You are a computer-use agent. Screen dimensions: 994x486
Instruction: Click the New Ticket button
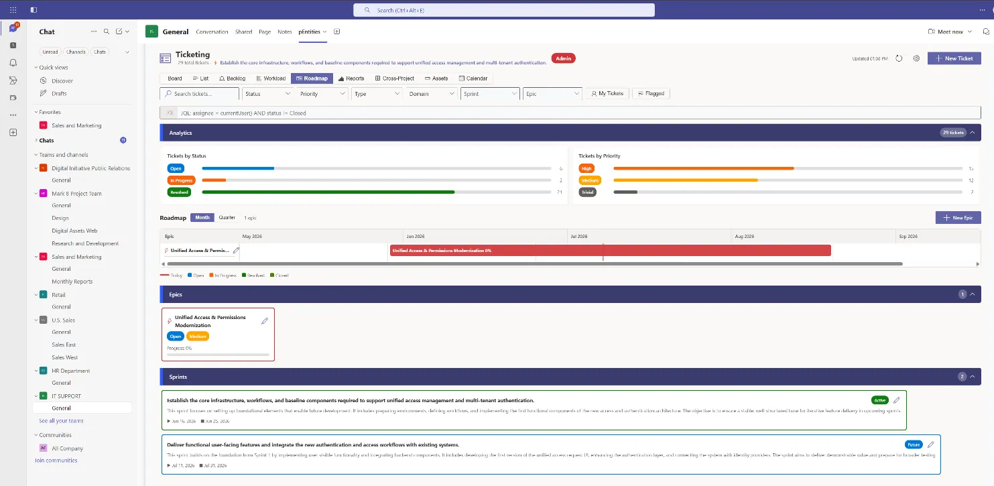954,58
